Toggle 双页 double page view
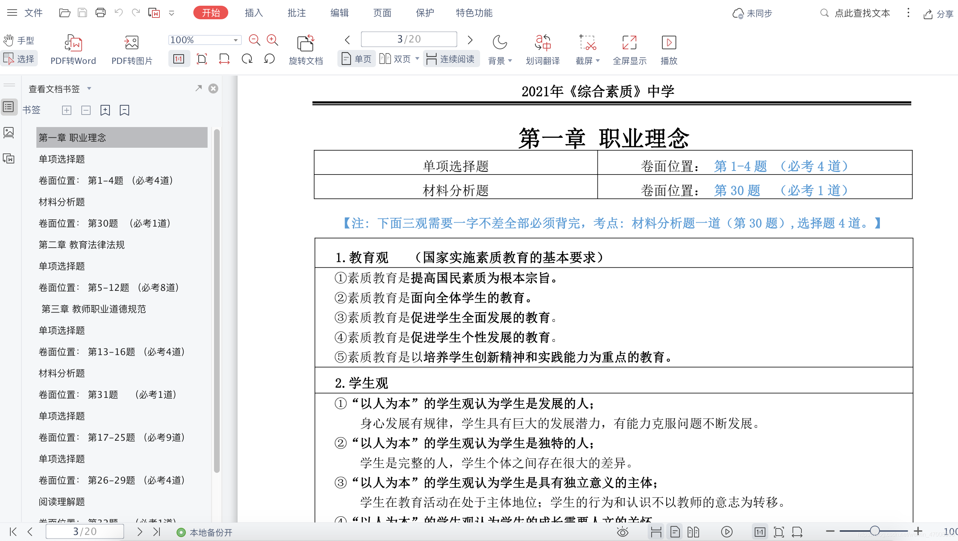This screenshot has height=541, width=958. [394, 59]
